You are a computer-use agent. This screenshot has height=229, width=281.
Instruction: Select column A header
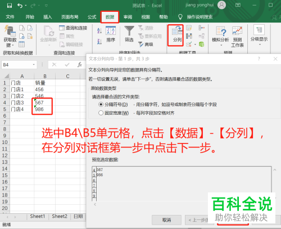pyautogui.click(x=22, y=76)
